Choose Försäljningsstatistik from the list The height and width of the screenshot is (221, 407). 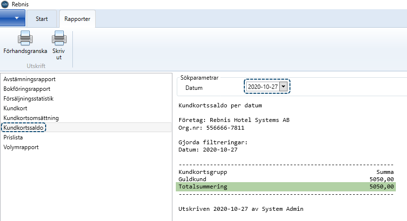click(x=28, y=99)
